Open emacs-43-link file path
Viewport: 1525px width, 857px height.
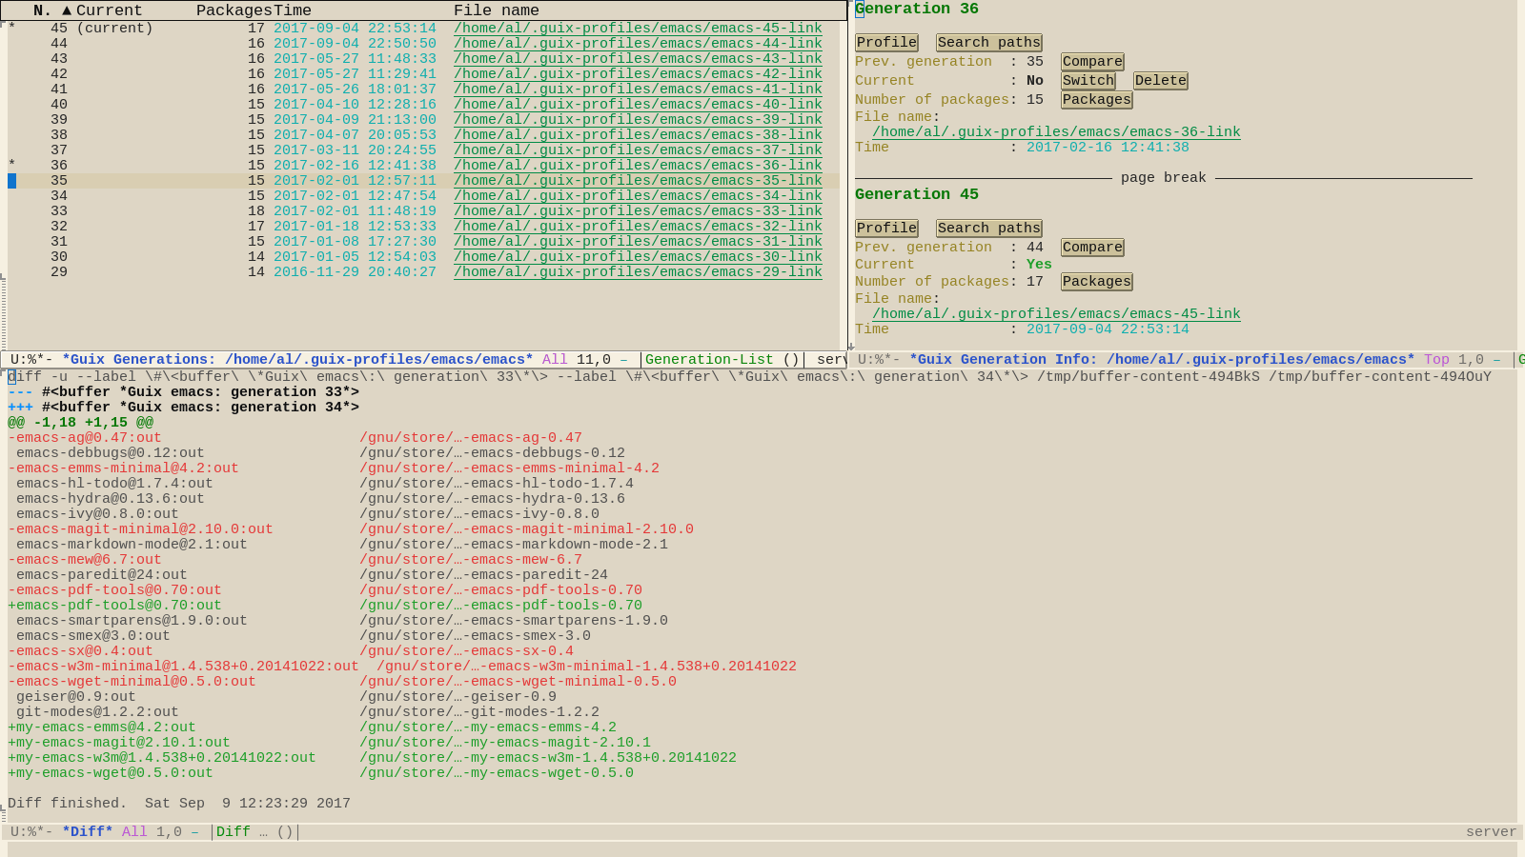[638, 59]
